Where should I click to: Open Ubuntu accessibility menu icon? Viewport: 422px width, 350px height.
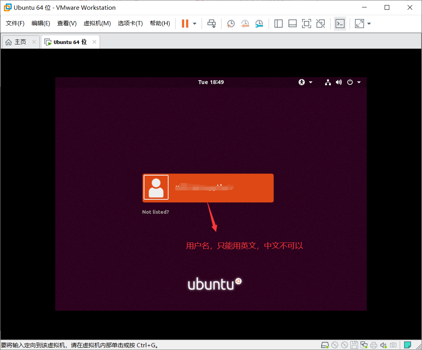(302, 82)
